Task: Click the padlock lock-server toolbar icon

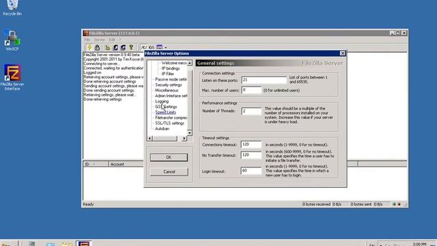Action: click(x=97, y=47)
